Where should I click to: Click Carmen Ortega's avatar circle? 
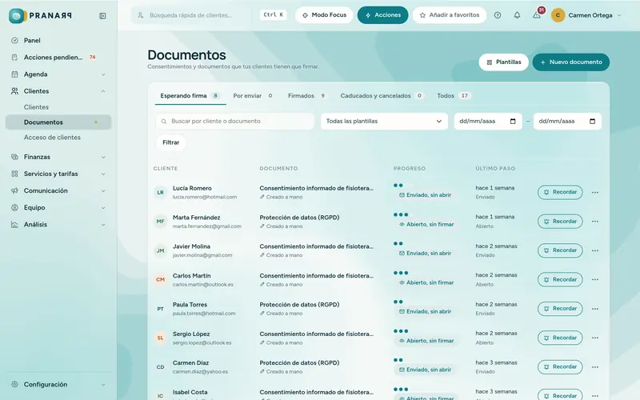[x=558, y=15]
